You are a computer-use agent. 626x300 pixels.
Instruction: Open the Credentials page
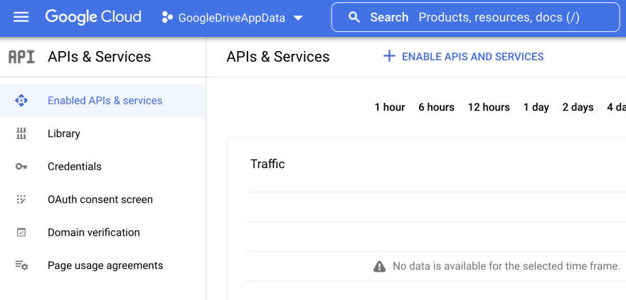point(103,167)
